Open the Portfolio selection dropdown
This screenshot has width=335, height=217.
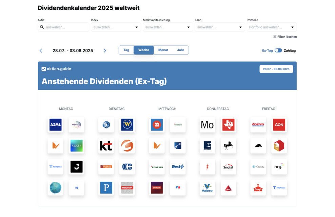[272, 27]
